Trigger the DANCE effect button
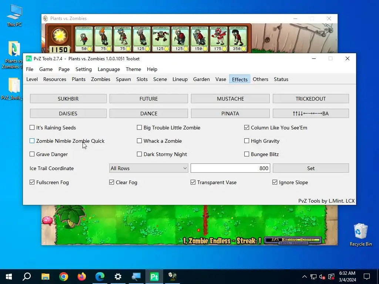Screen dimensions: 379x284 (x=149, y=114)
